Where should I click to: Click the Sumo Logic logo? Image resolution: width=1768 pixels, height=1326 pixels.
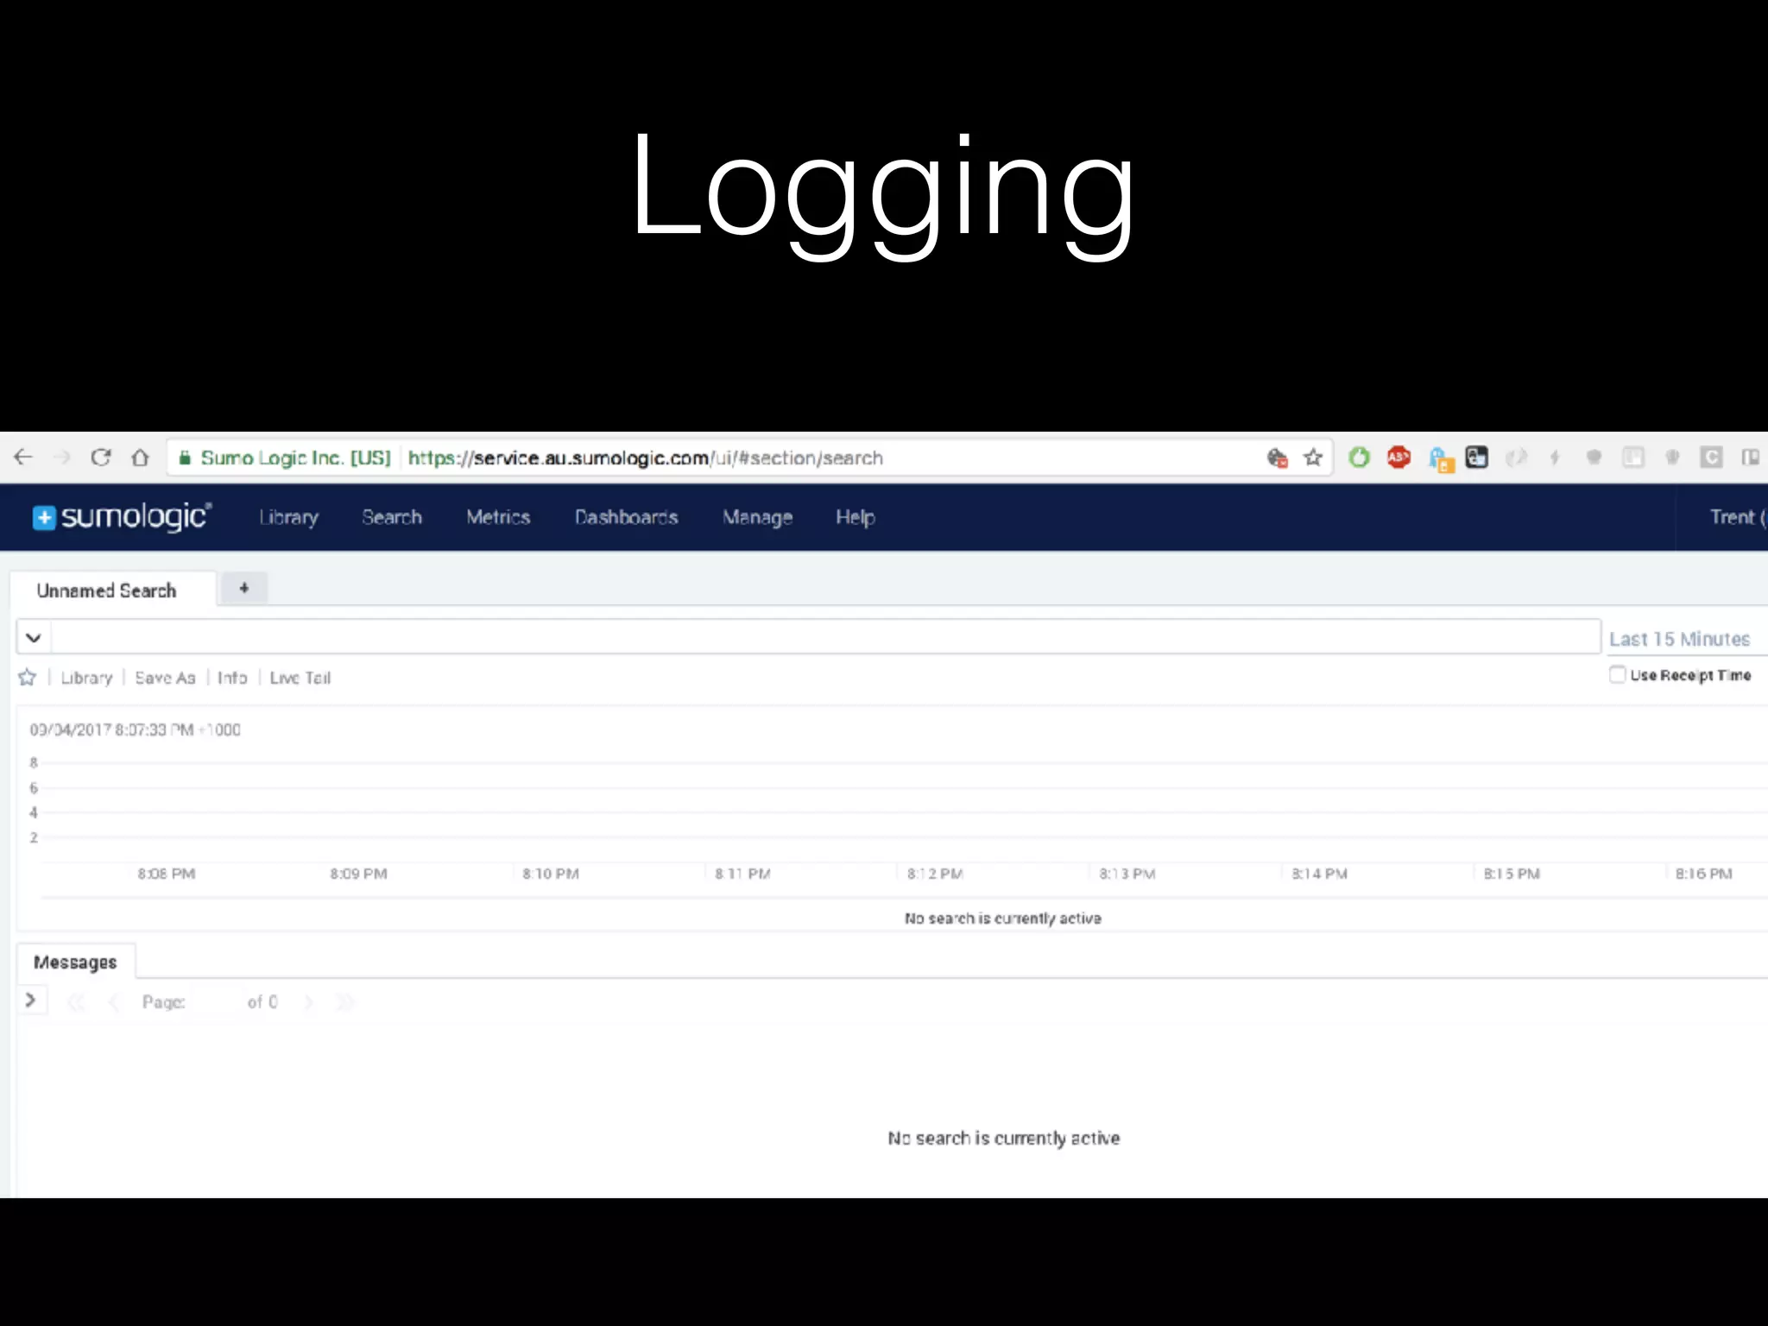[x=122, y=516]
